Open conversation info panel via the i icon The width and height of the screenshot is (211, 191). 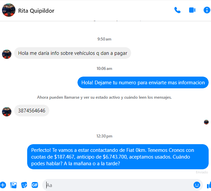tap(207, 10)
